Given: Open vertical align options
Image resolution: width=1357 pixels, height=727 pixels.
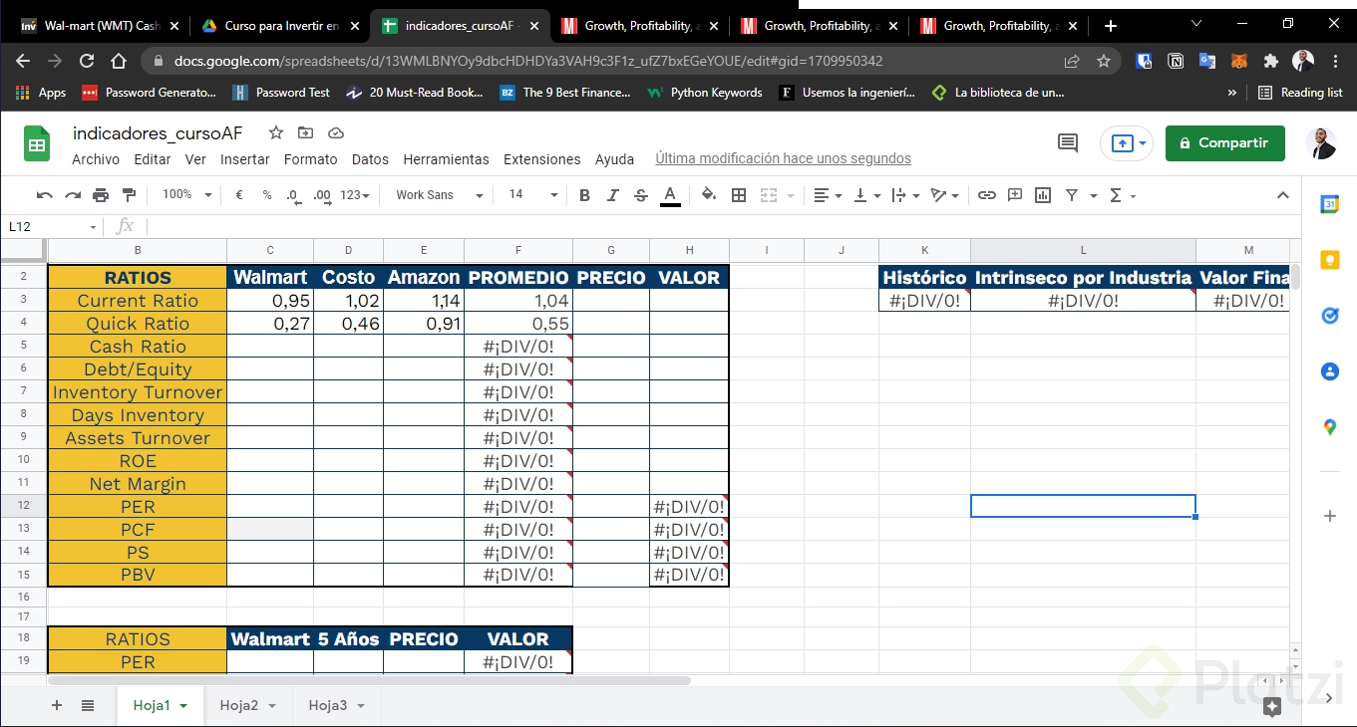Looking at the screenshot, I should coord(867,195).
